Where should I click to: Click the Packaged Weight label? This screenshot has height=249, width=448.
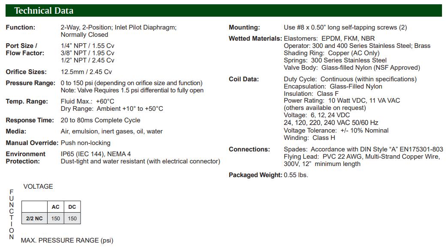[256, 175]
